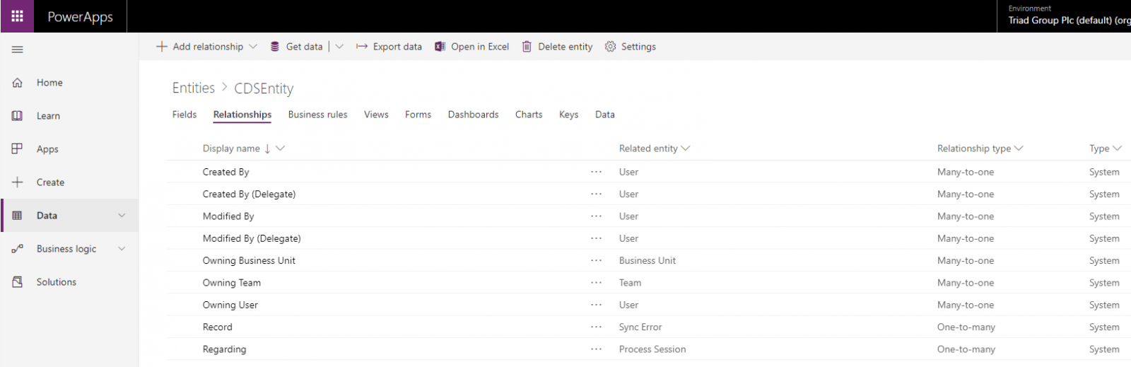Open more options for Record row

pos(597,327)
